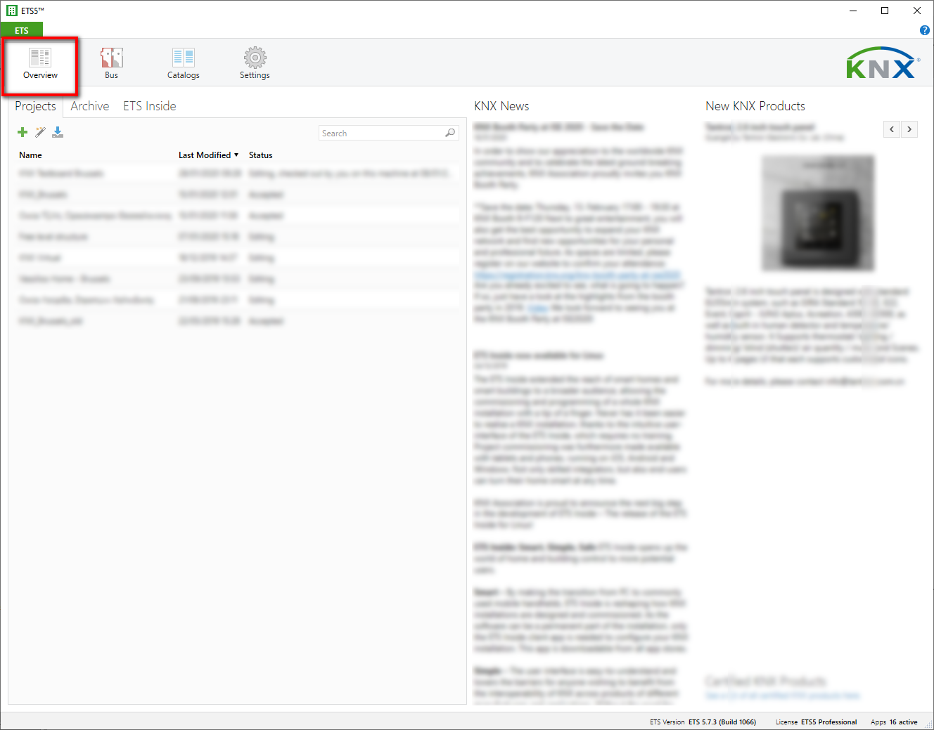Open the Settings gear icon
Viewport: 934px width, 730px height.
coord(255,58)
